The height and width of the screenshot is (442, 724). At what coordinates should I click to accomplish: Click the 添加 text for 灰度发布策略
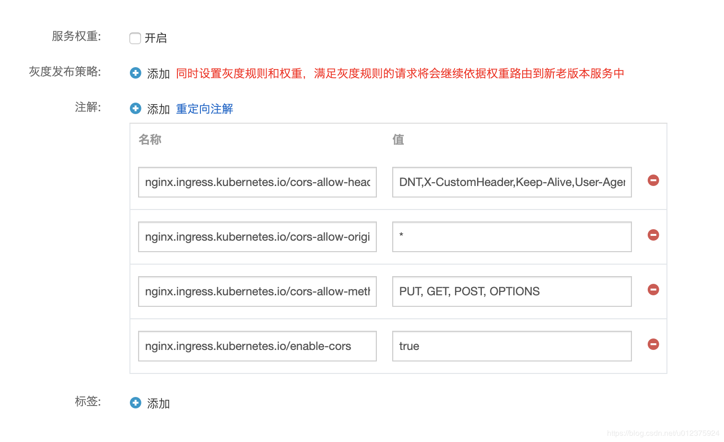pos(159,73)
